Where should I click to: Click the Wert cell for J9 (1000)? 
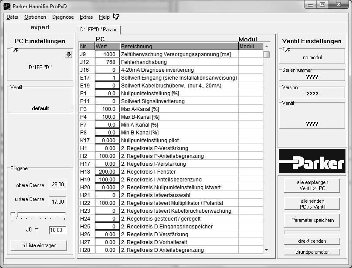[107, 54]
